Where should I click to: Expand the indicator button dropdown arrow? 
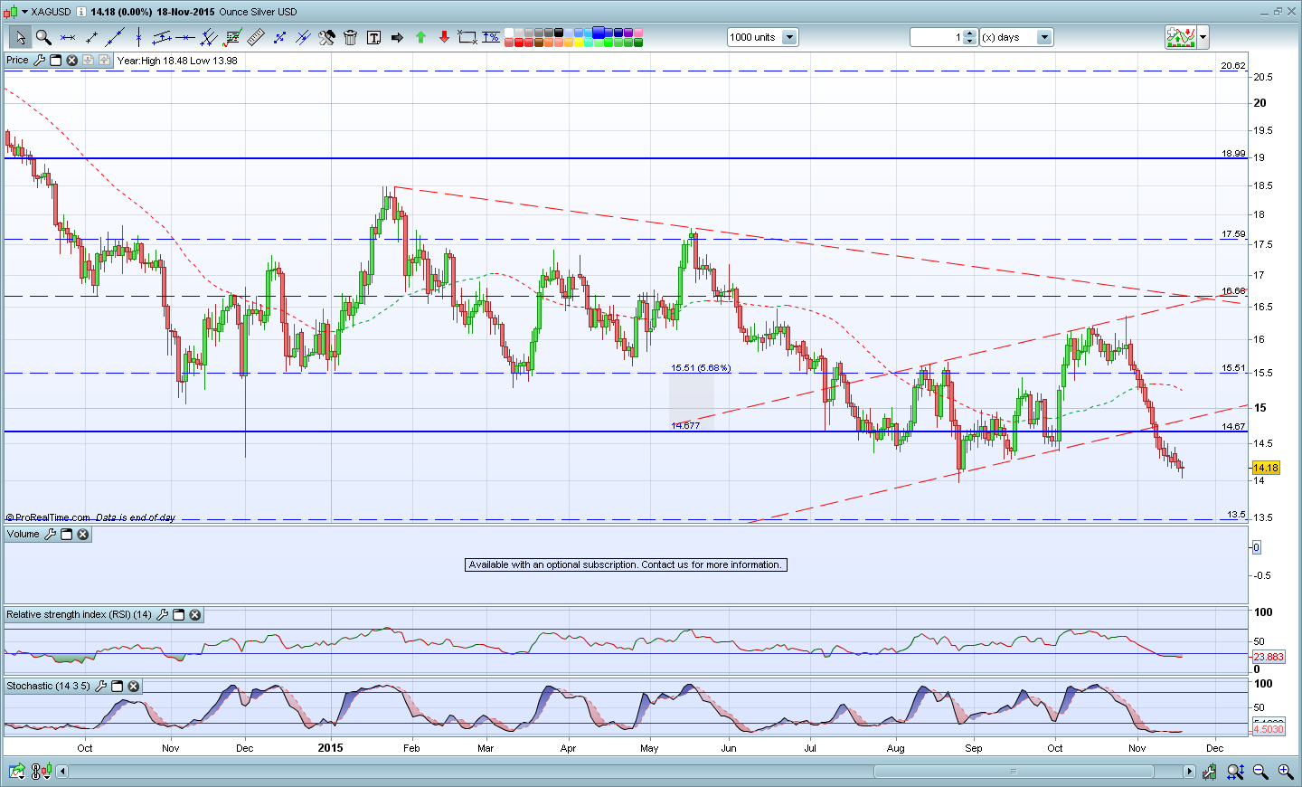point(1203,37)
